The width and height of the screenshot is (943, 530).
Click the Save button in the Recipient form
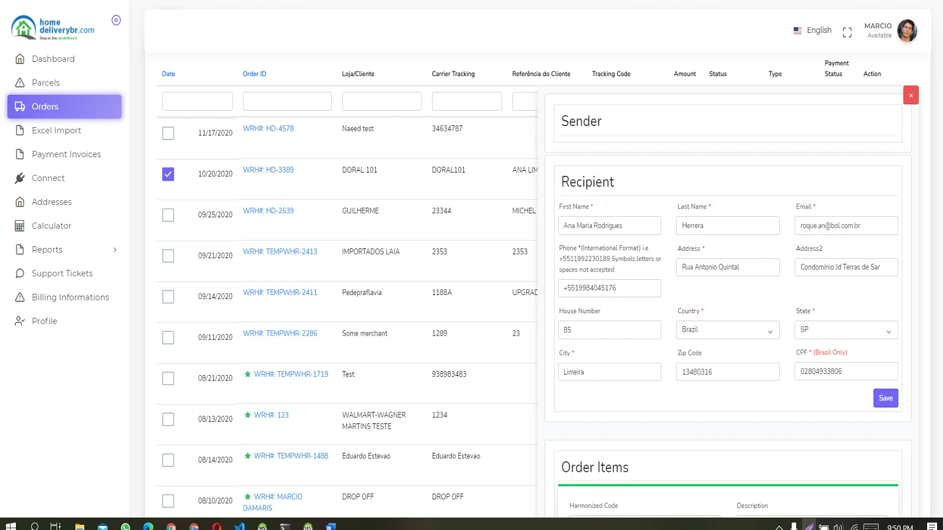pos(885,397)
